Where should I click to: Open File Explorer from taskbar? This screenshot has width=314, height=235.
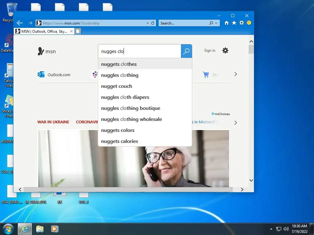tap(40, 229)
